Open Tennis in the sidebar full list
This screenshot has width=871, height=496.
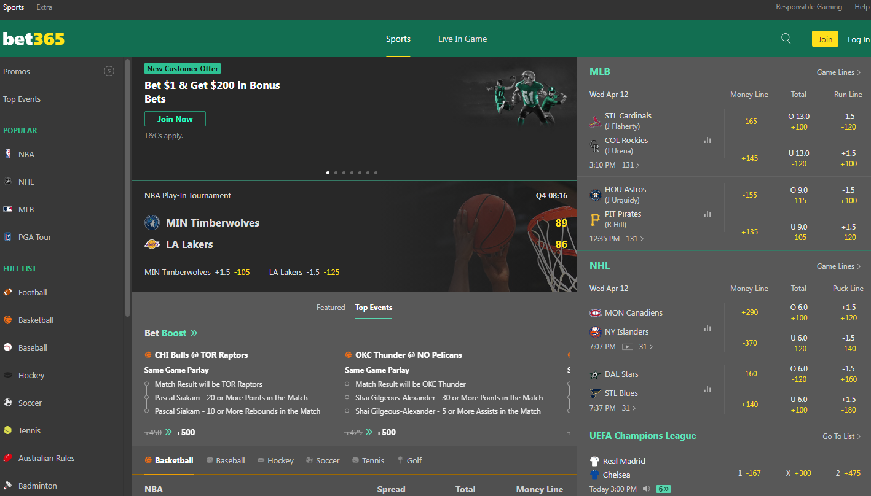click(x=30, y=430)
